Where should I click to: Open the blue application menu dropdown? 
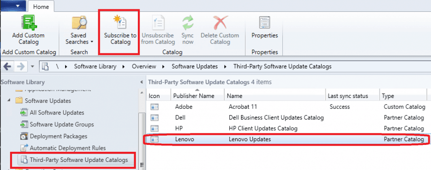coord(13,5)
